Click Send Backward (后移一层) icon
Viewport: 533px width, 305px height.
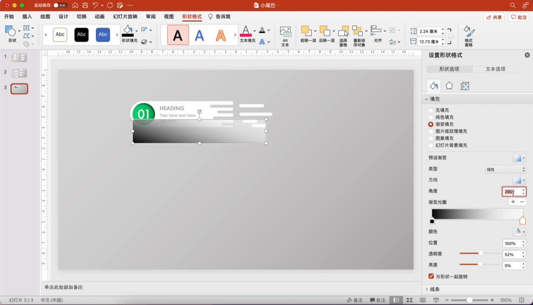tap(324, 31)
